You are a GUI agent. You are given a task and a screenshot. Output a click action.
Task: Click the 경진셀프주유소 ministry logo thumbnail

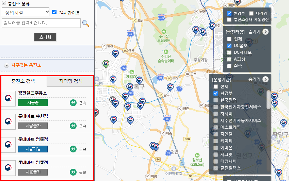click(x=8, y=98)
